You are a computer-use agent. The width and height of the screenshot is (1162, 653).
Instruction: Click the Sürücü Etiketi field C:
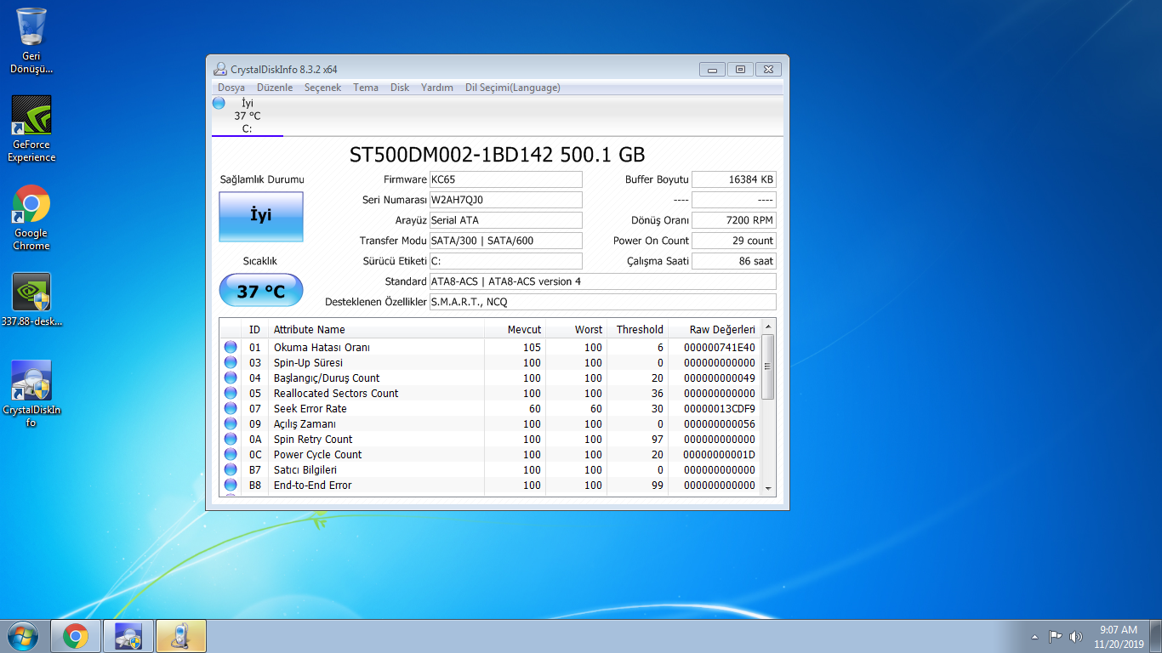coord(506,261)
